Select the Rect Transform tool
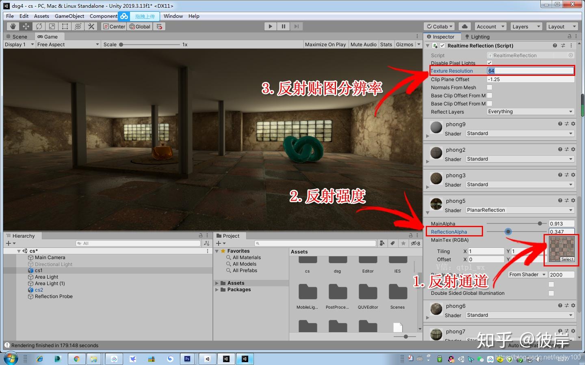585x365 pixels. coord(65,26)
